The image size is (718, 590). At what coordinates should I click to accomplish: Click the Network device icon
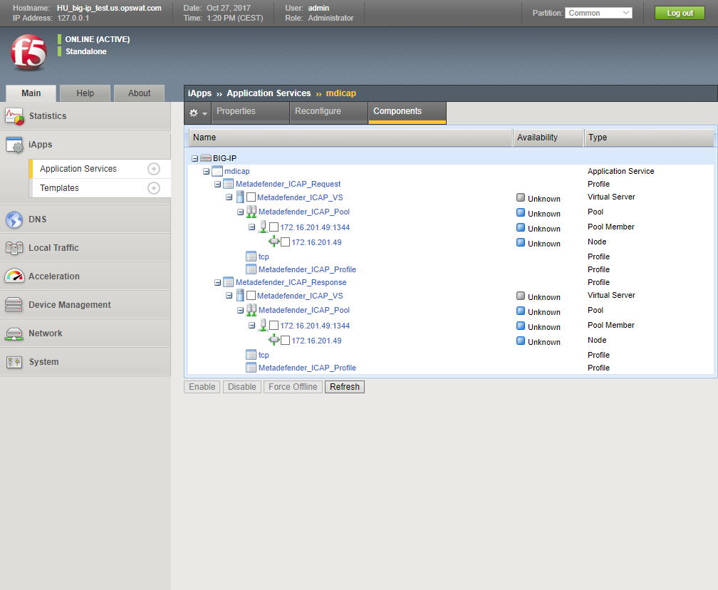(x=14, y=333)
